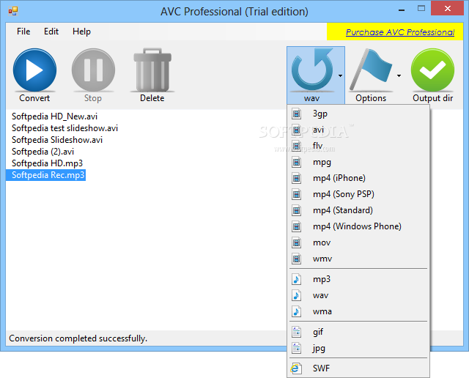Select mp4 (Standard) format
469x378 pixels.
358,210
